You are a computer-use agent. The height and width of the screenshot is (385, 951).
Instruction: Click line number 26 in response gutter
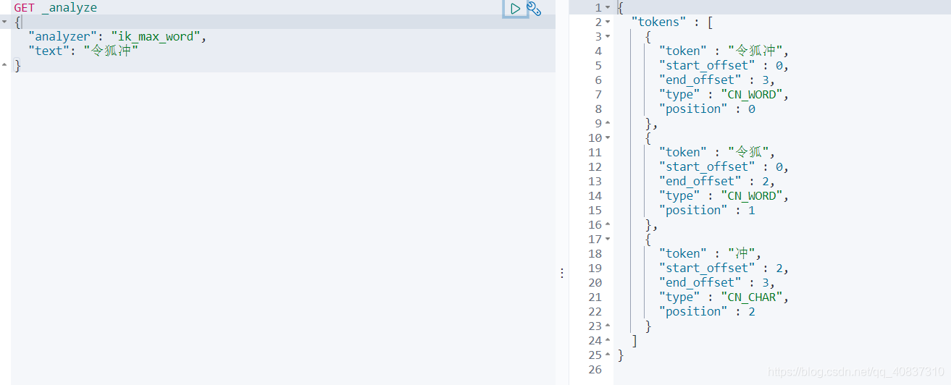[x=595, y=370]
